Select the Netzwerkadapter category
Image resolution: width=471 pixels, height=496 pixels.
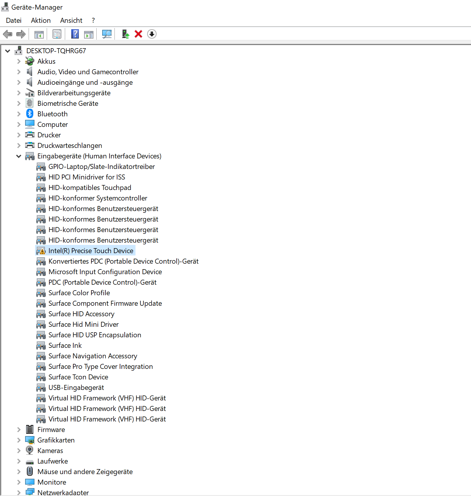[63, 492]
